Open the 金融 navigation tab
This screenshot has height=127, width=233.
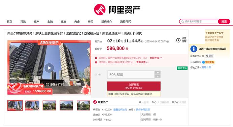point(50,22)
